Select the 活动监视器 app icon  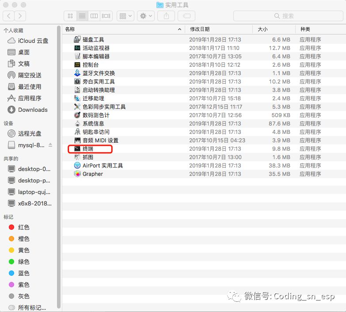point(77,48)
